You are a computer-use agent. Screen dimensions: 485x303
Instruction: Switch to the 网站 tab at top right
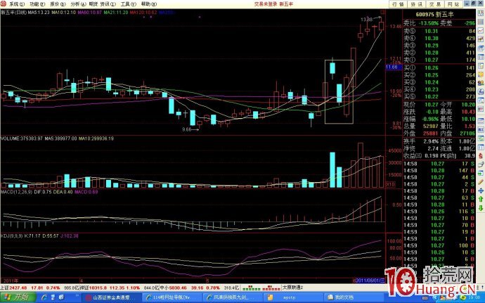(x=453, y=4)
